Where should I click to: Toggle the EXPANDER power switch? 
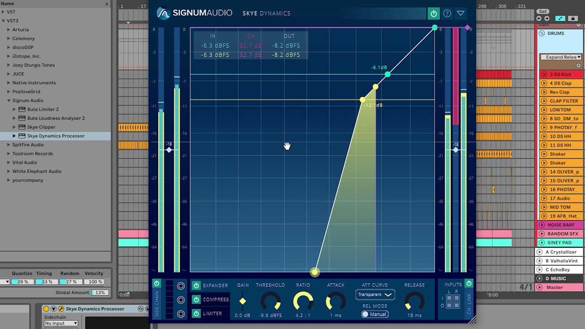coord(196,286)
